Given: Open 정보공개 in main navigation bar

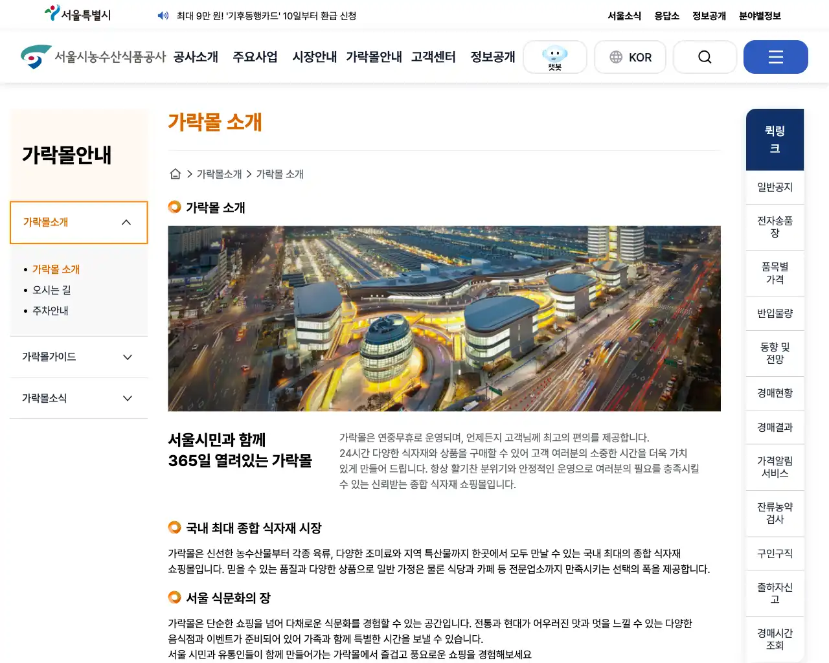Looking at the screenshot, I should pos(493,57).
